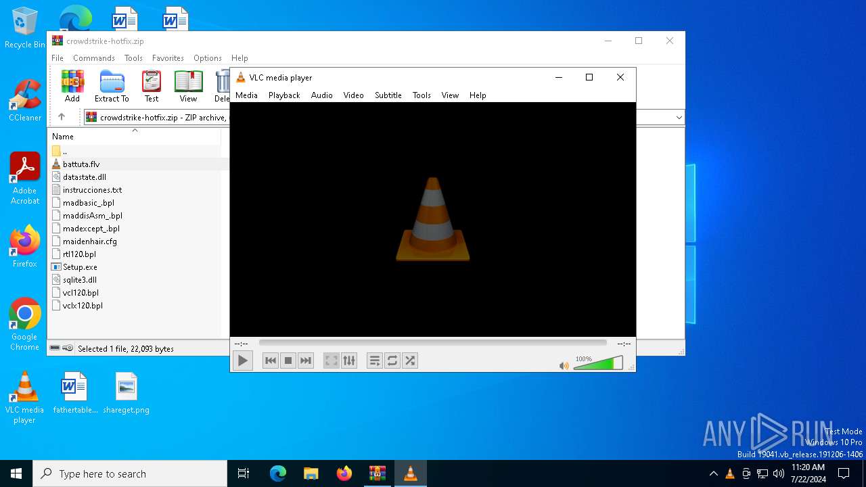Click the taskbar search box

pos(130,473)
